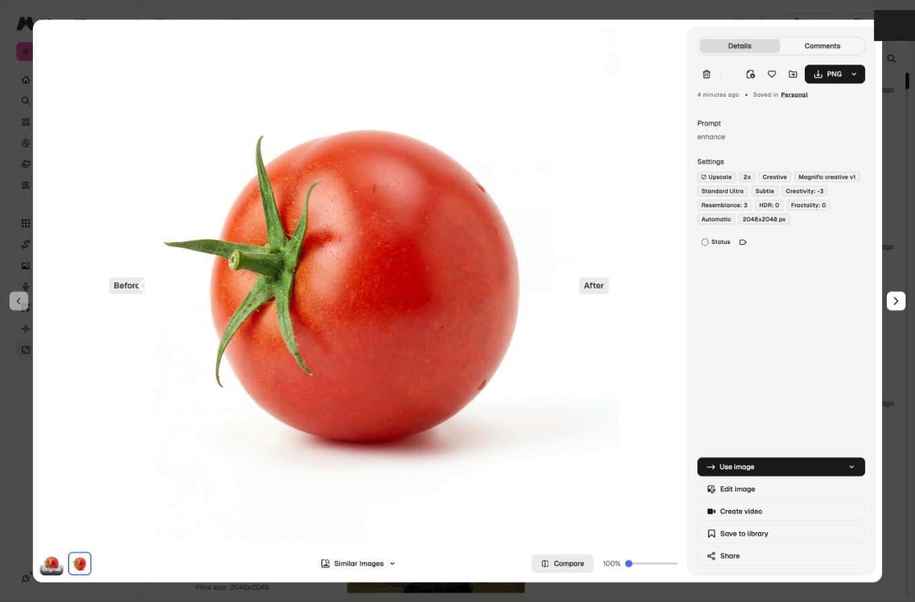Viewport: 915px width, 602px height.
Task: Click Create video
Action: click(x=781, y=511)
